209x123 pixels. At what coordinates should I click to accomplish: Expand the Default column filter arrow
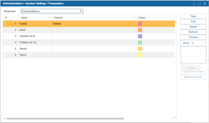134,17
